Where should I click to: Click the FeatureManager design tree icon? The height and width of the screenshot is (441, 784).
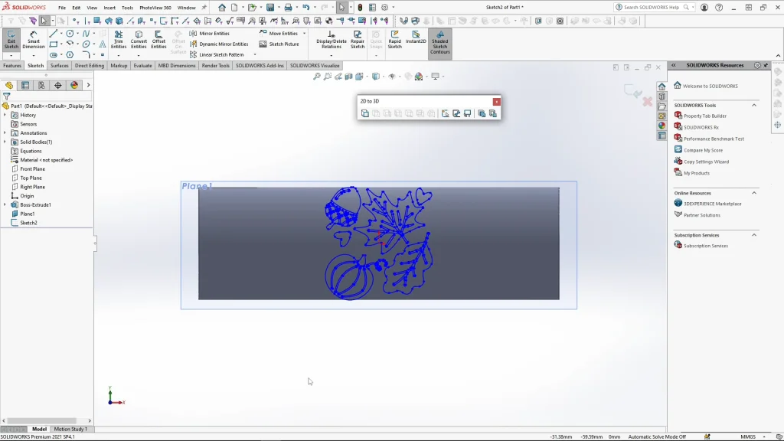pos(9,86)
